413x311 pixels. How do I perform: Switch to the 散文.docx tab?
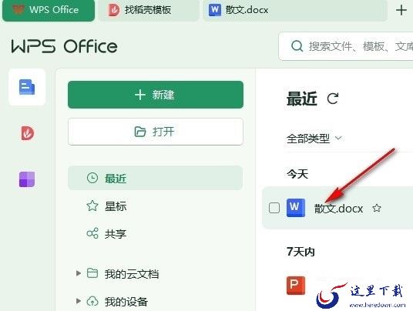[295, 10]
